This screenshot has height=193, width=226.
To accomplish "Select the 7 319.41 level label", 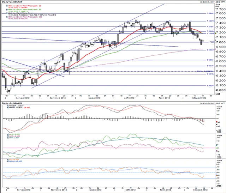I will (210, 27).
